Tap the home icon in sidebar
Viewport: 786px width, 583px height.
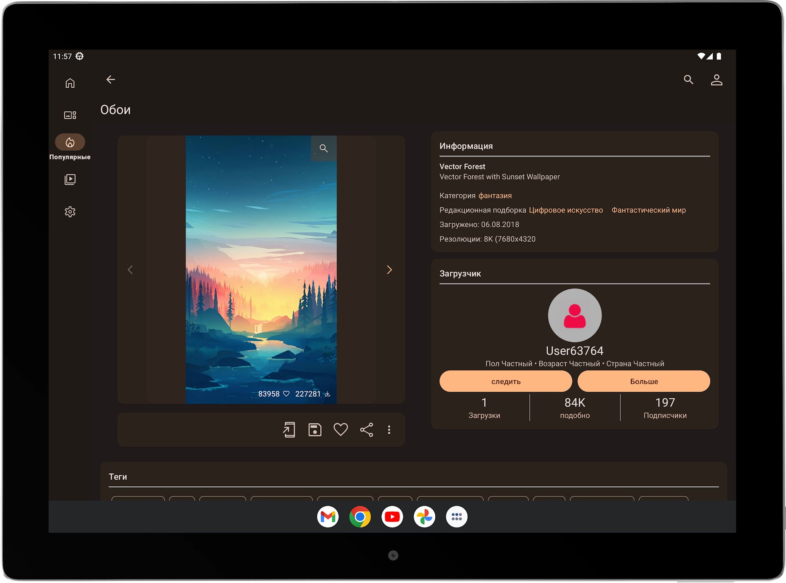[x=70, y=83]
